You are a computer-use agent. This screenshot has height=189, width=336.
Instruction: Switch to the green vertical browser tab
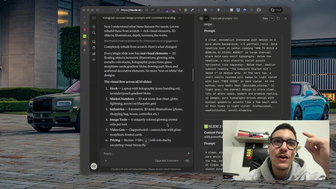(x=85, y=36)
